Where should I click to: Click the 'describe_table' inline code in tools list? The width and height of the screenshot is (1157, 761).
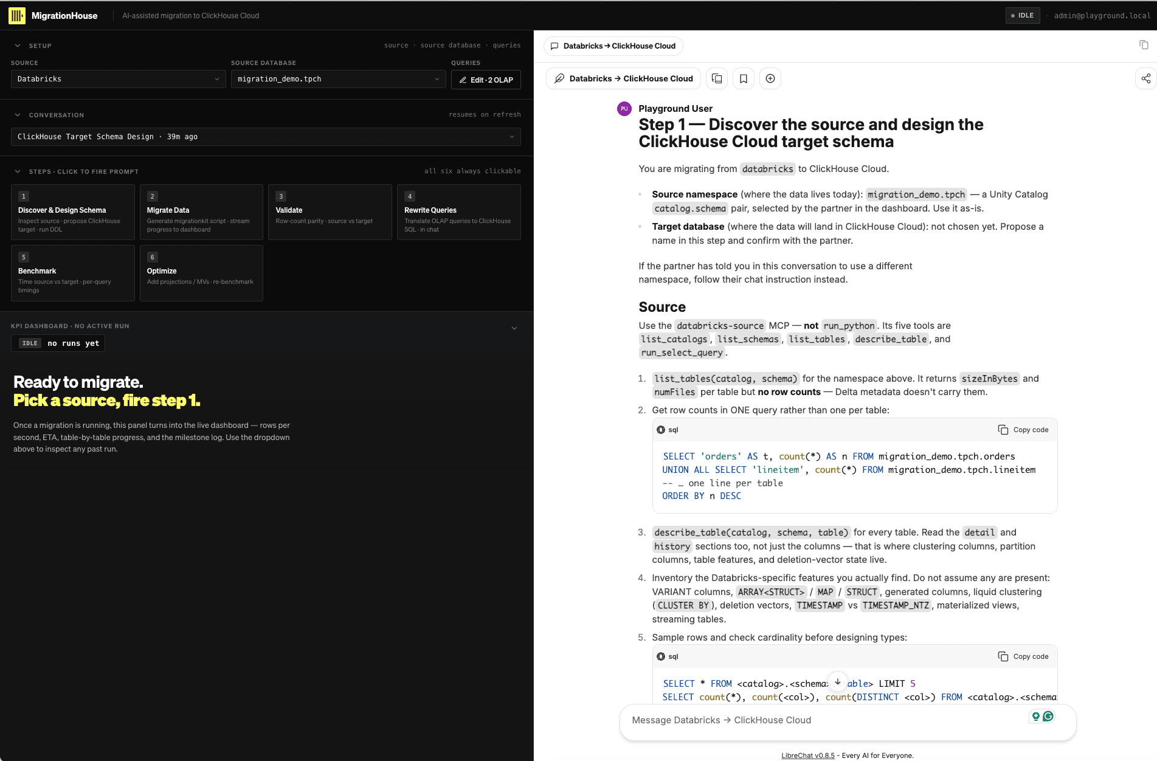(x=891, y=339)
